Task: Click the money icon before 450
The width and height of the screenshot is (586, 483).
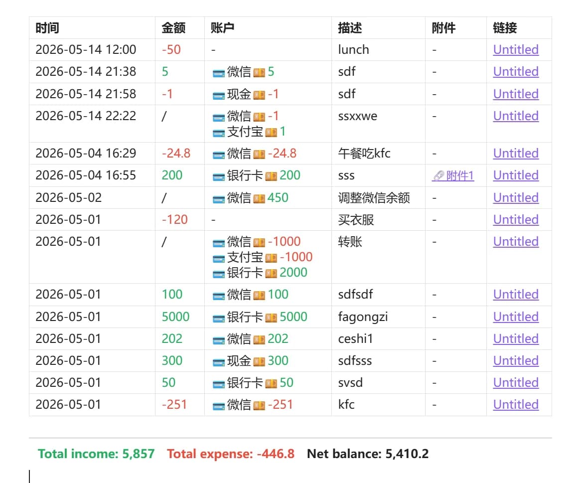Action: click(259, 198)
